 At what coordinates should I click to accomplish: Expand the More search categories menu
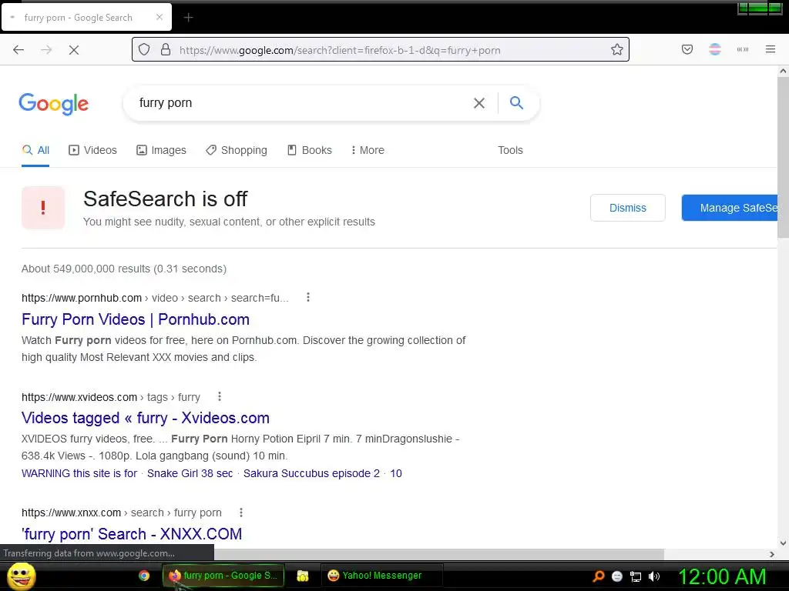[368, 150]
